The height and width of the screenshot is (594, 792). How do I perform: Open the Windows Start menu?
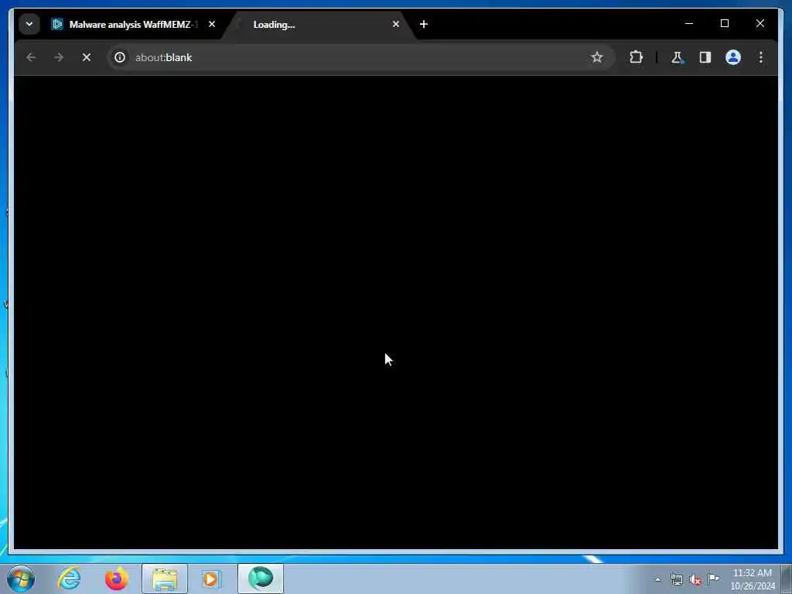tap(21, 579)
